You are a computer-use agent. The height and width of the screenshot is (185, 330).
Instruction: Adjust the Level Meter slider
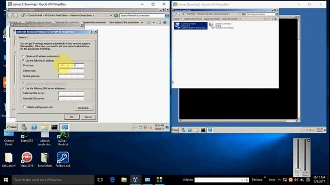(305, 155)
